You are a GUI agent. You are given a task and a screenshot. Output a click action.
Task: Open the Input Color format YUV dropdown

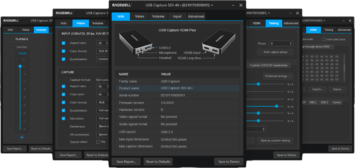[x=103, y=51]
